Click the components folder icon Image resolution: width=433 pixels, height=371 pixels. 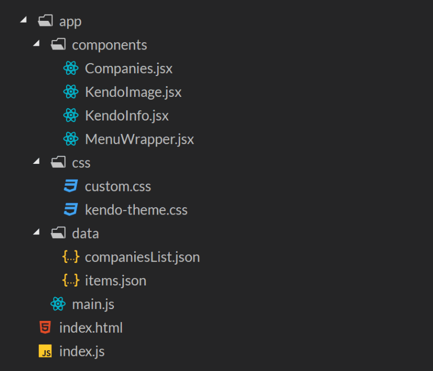point(58,44)
